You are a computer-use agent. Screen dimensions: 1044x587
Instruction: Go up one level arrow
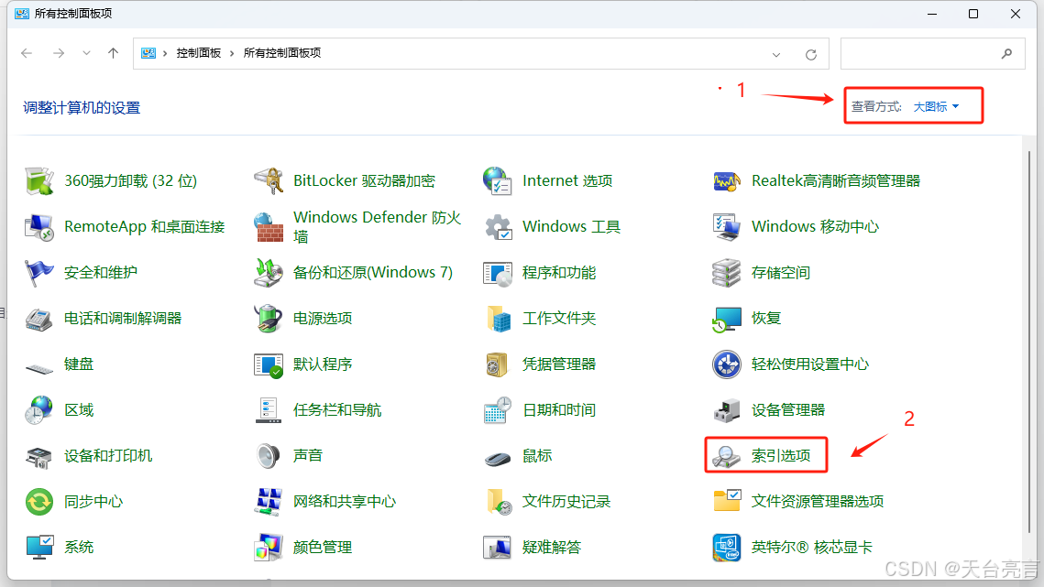113,53
